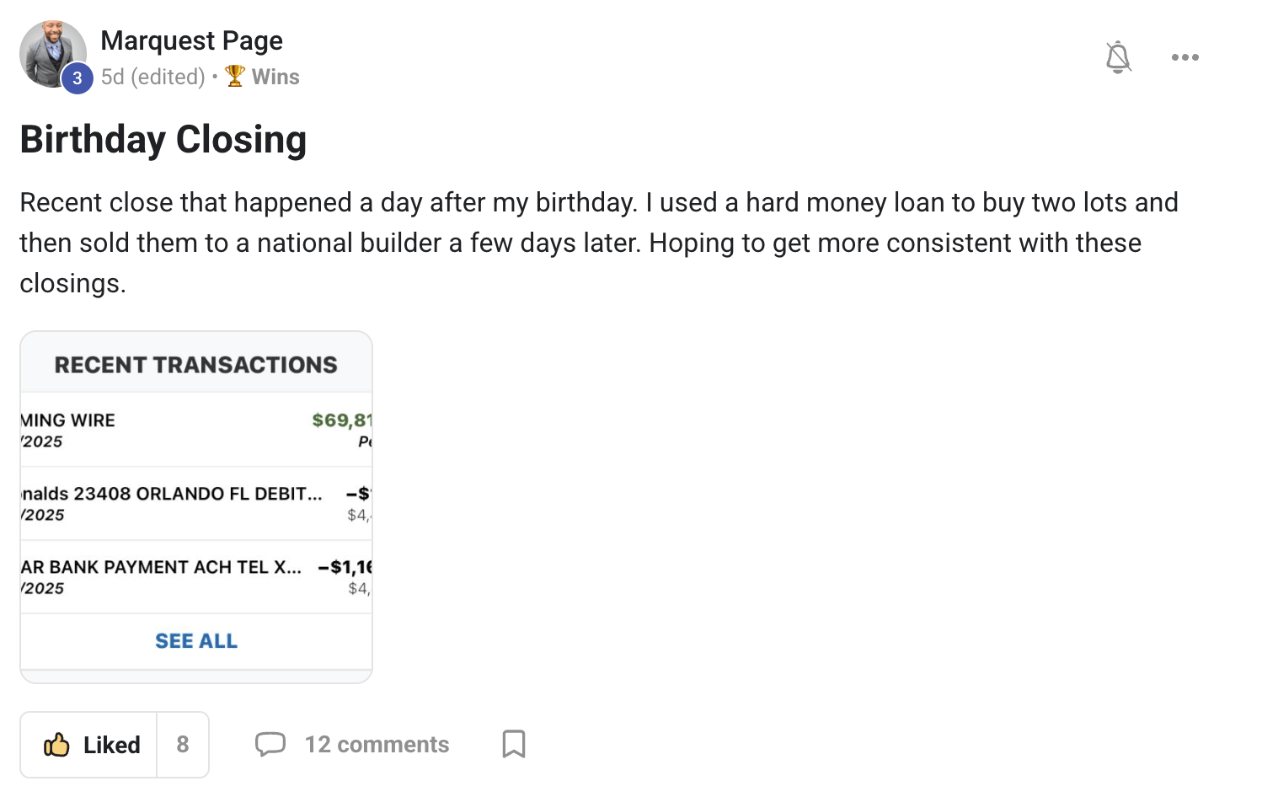Click the post body text paragraph
Viewport: 1262px width, 797px height.
[599, 243]
